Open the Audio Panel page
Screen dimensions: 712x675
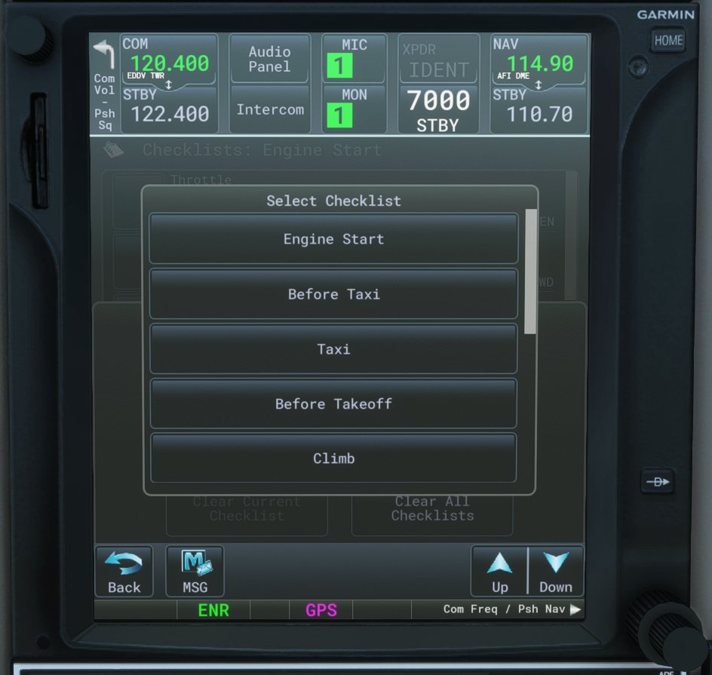269,58
